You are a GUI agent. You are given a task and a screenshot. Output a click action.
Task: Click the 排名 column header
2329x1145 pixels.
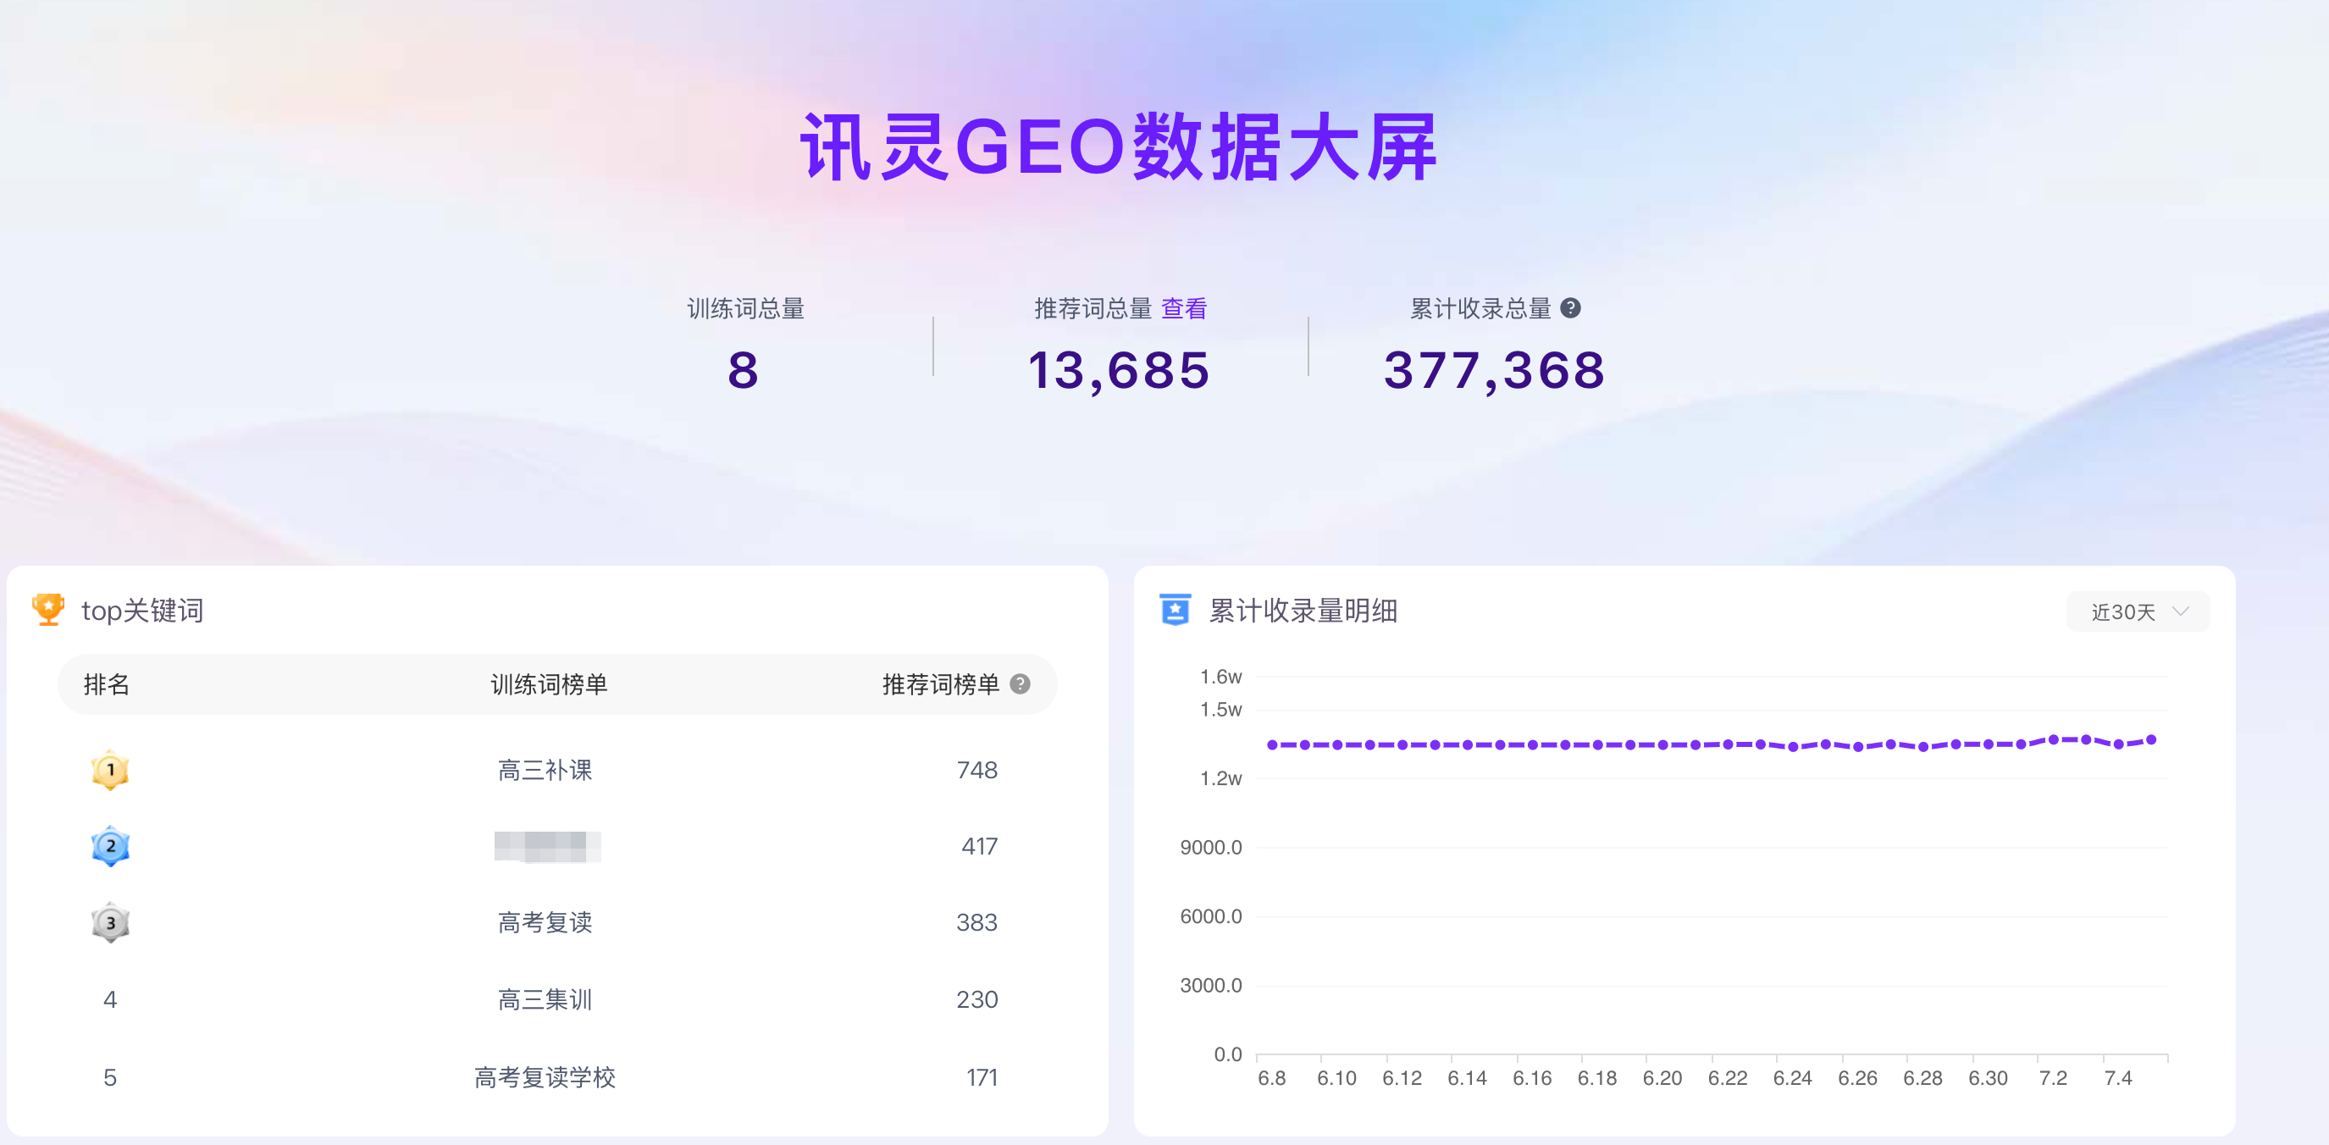coord(107,684)
